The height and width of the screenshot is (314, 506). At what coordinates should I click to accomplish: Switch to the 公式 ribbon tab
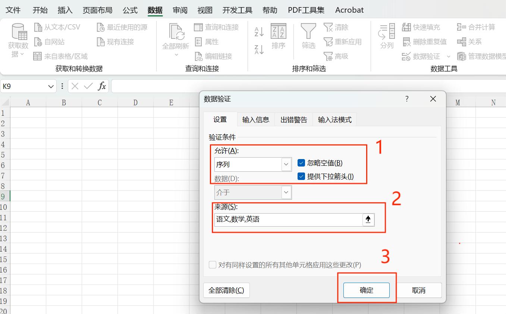point(130,10)
